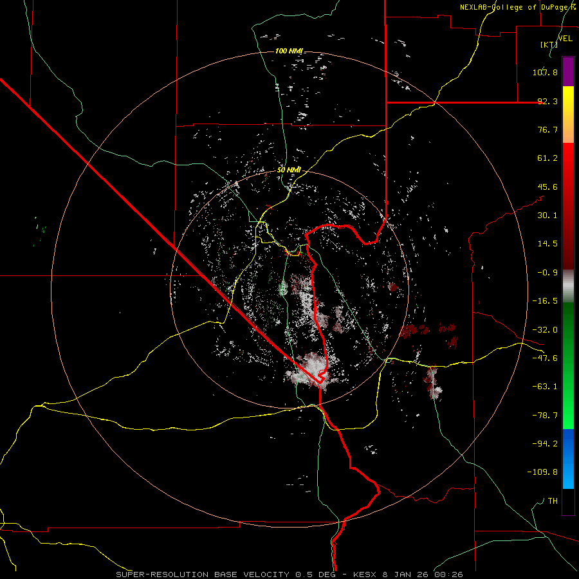This screenshot has width=579, height=579.
Task: Select the -16.5 velocity scale value
Action: tap(545, 301)
